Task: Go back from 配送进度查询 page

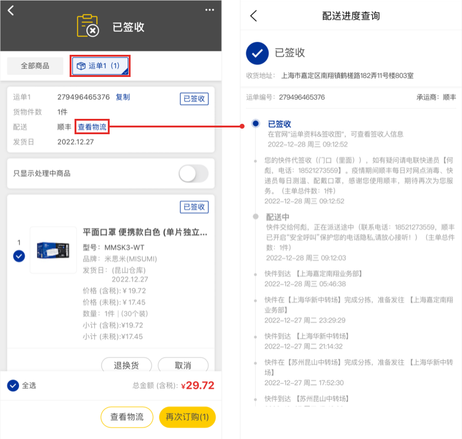Action: pyautogui.click(x=253, y=16)
